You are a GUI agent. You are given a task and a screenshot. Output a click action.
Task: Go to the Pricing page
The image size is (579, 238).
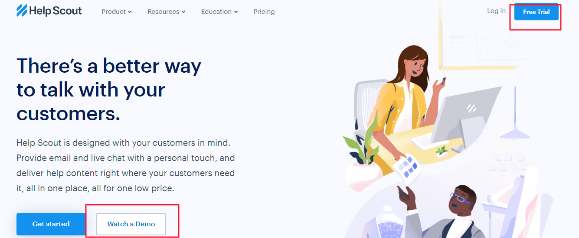(264, 12)
